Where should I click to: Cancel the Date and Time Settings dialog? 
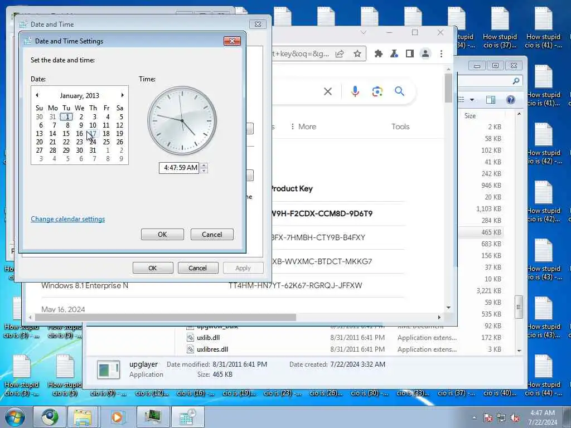tap(212, 235)
